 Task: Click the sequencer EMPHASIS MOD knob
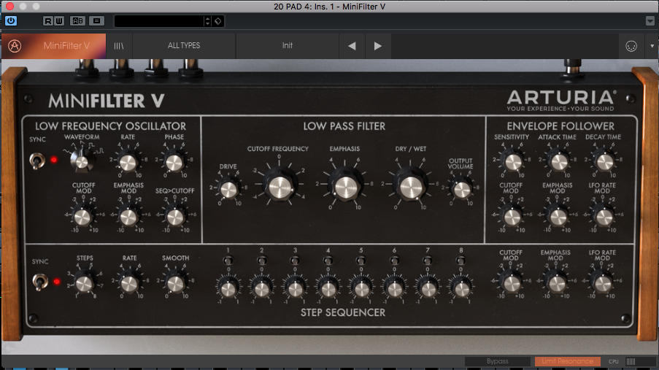tap(557, 283)
